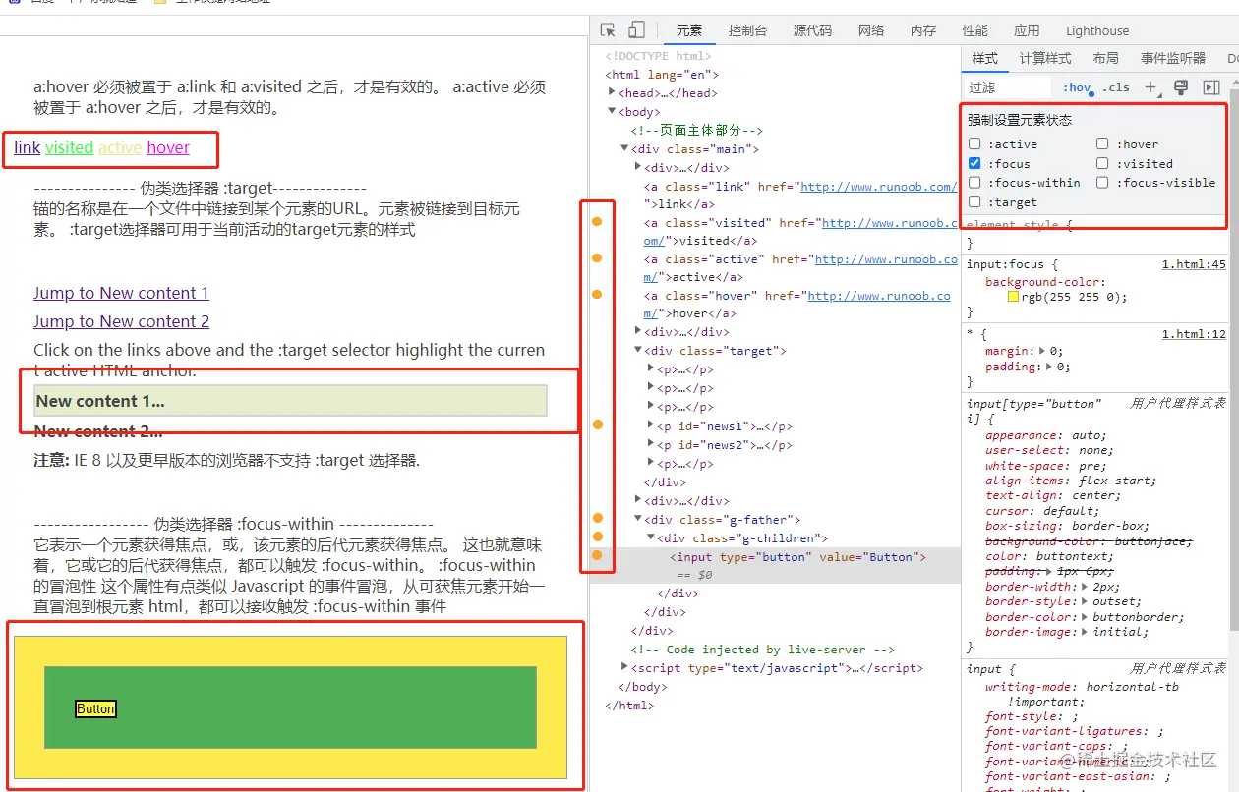1239x792 pixels.
Task: Expand the head element node
Action: [x=611, y=92]
